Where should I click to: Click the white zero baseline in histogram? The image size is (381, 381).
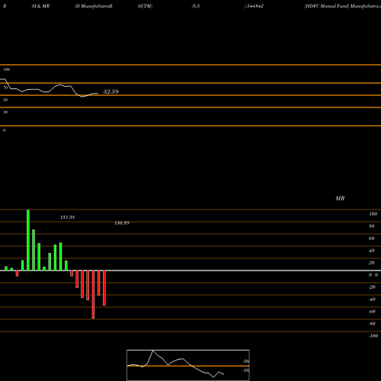click(190, 271)
